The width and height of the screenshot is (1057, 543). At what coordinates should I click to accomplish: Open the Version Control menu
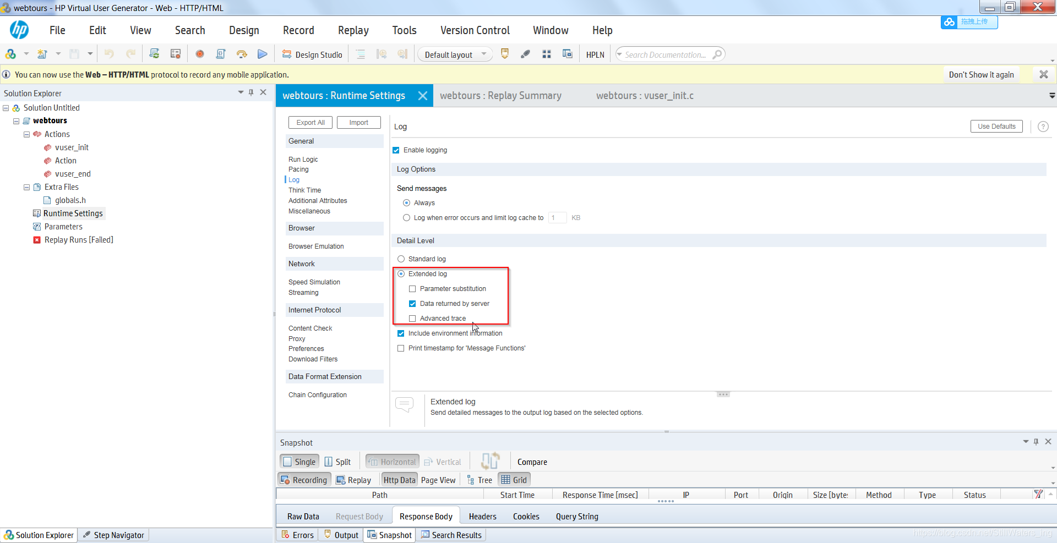click(x=475, y=30)
